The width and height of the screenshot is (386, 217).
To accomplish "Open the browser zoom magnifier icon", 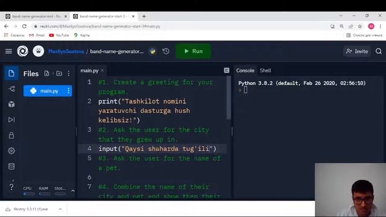I will [342, 26].
